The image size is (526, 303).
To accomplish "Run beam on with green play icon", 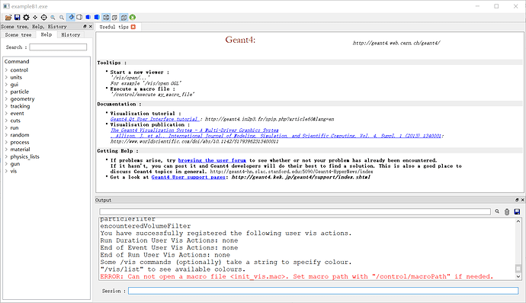I will (x=133, y=17).
